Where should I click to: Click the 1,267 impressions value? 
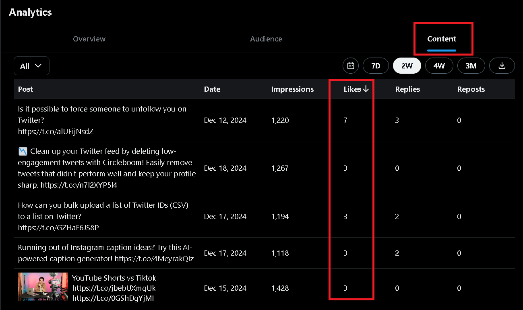(280, 168)
